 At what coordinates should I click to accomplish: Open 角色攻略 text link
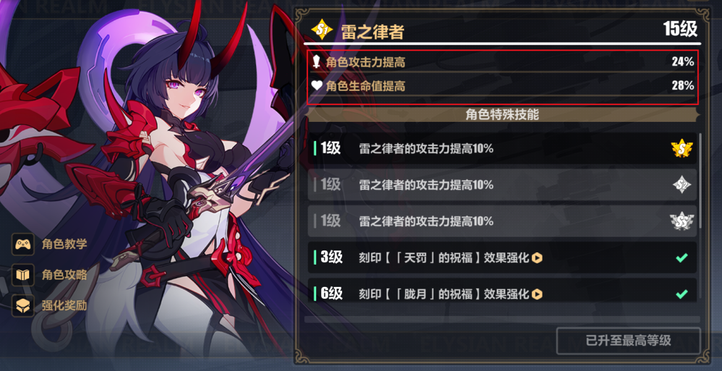pyautogui.click(x=64, y=275)
